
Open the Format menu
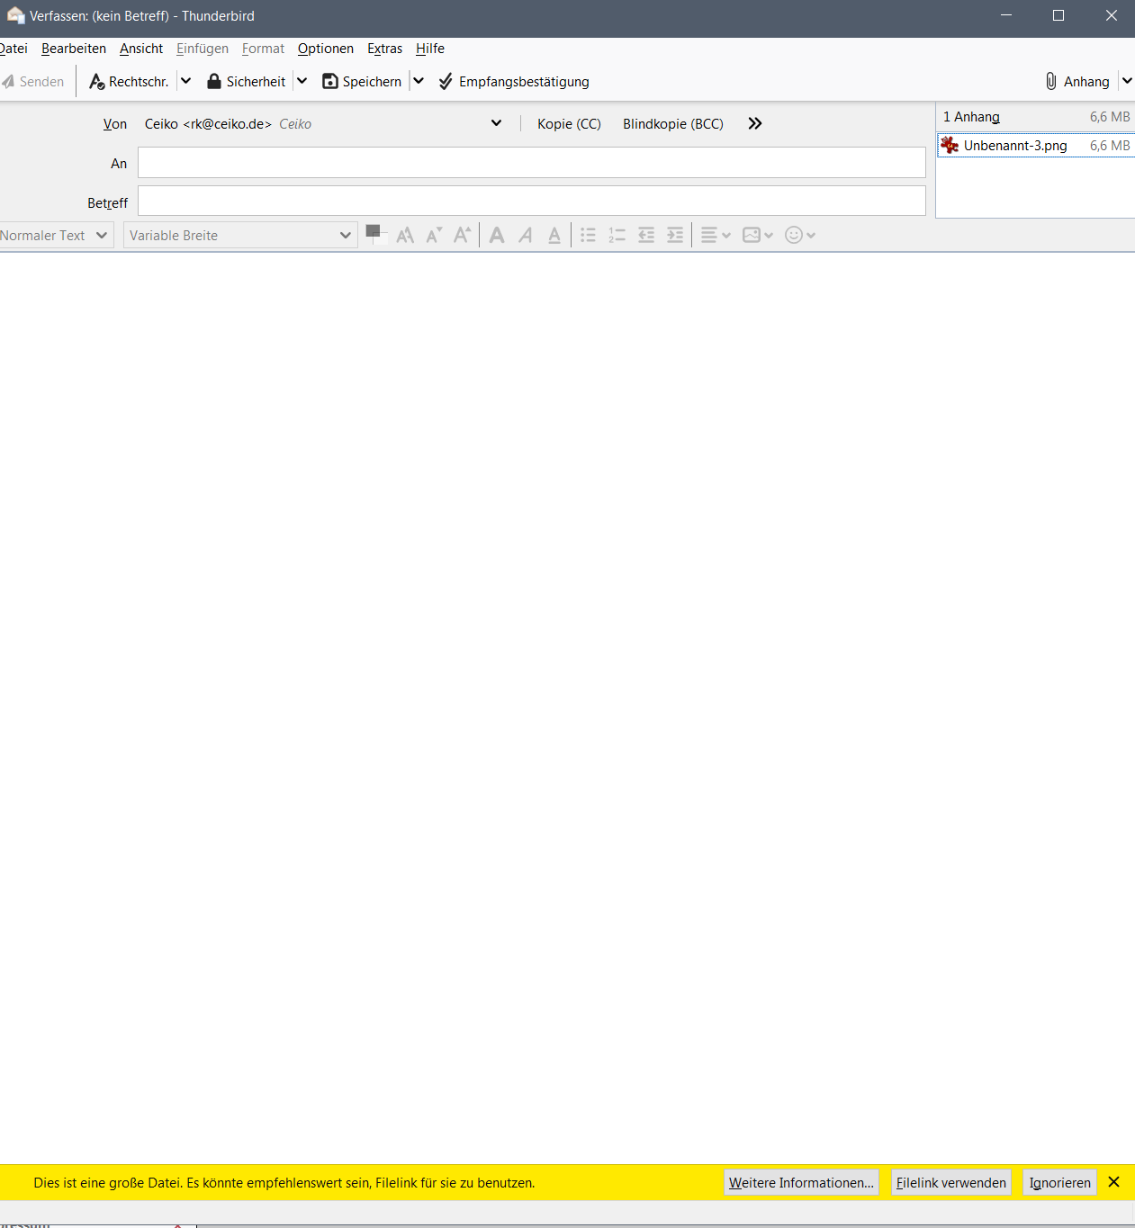(263, 49)
